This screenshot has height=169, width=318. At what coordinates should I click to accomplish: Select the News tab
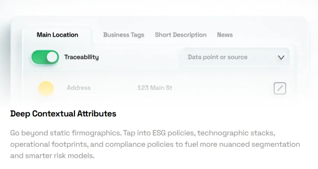click(x=225, y=35)
